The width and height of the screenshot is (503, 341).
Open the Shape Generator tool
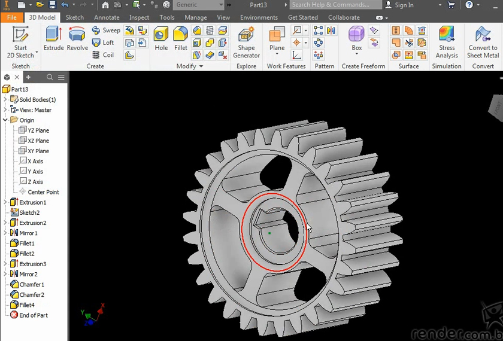coord(246,42)
